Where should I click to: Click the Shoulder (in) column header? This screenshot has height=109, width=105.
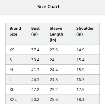(x=85, y=31)
